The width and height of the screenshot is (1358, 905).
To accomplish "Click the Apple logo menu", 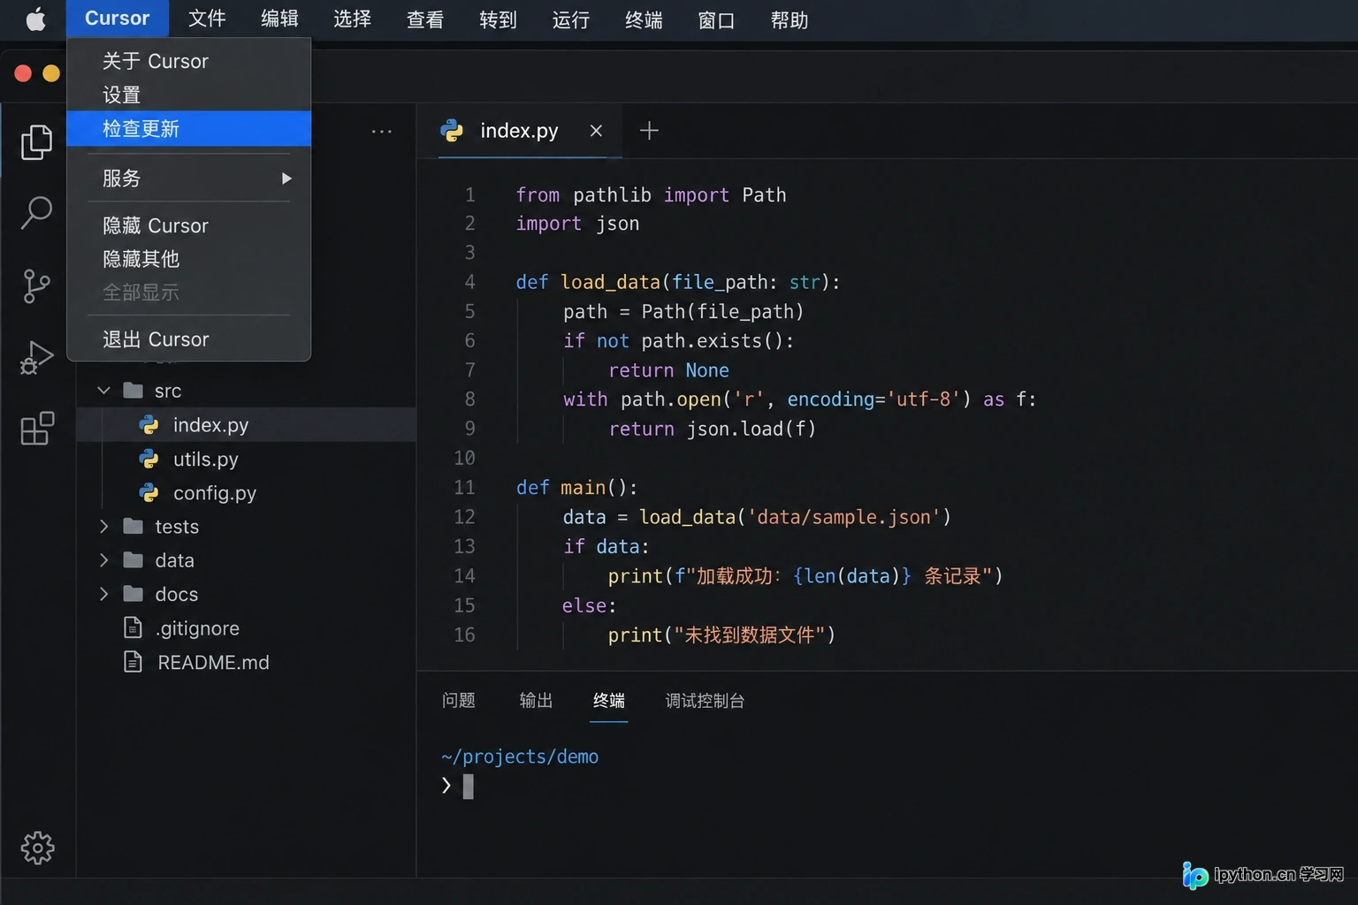I will (35, 19).
